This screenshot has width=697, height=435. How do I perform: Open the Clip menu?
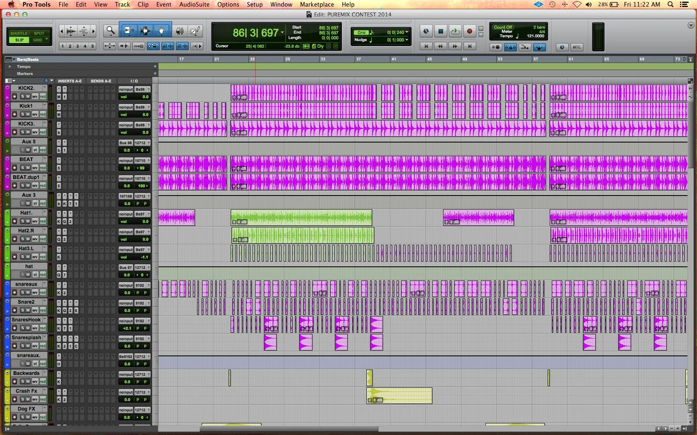pyautogui.click(x=143, y=4)
